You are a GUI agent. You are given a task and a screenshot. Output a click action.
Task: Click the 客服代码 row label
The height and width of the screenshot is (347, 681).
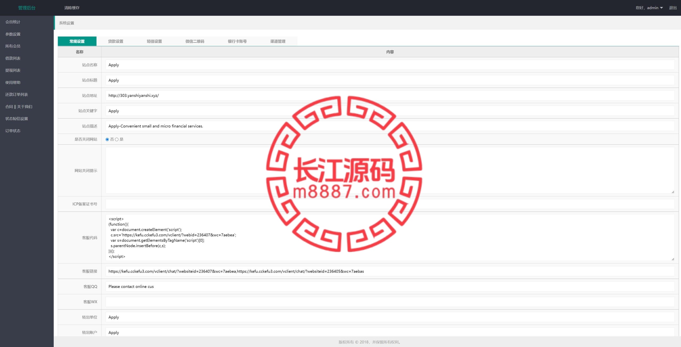tap(90, 238)
